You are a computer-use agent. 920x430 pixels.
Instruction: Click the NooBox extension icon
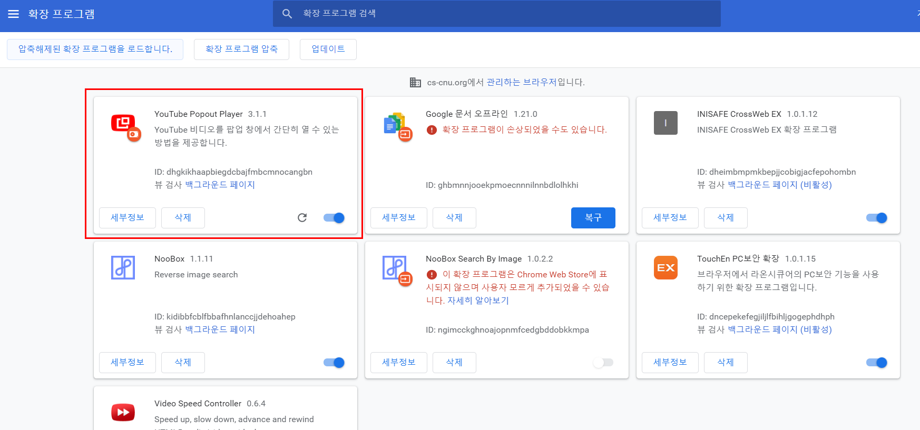(x=123, y=267)
